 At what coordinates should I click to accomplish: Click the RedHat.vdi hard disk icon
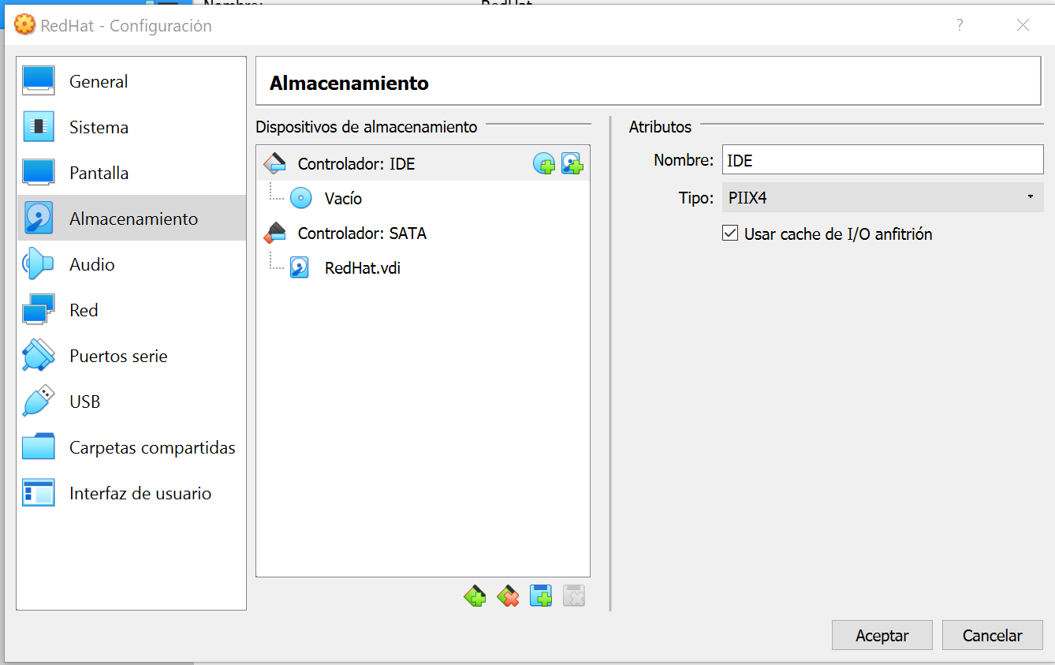(300, 267)
